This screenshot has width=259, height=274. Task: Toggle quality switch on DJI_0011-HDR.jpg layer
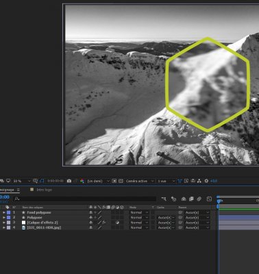(x=100, y=227)
